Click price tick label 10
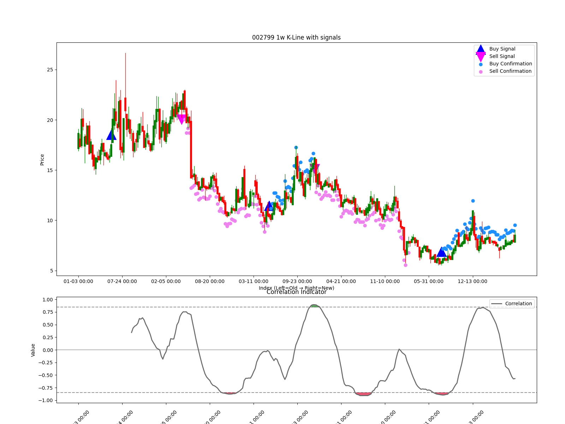 [x=50, y=220]
